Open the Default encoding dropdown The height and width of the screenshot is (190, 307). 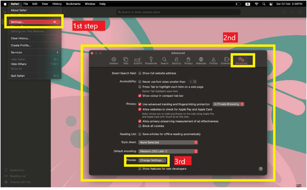[x=168, y=151]
